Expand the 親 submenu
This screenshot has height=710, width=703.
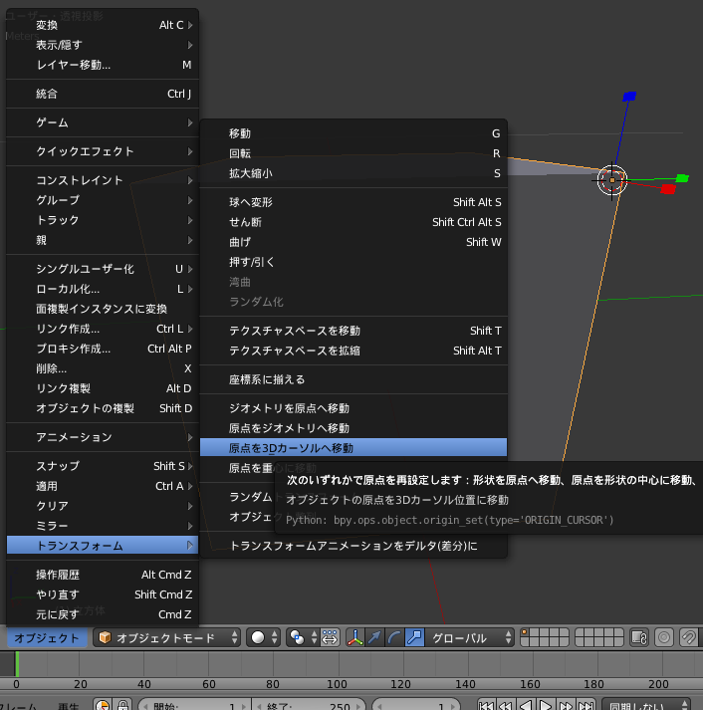click(x=103, y=240)
